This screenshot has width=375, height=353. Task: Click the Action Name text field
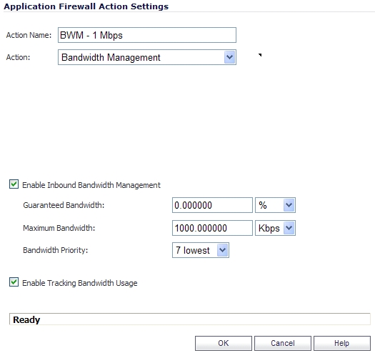click(147, 35)
